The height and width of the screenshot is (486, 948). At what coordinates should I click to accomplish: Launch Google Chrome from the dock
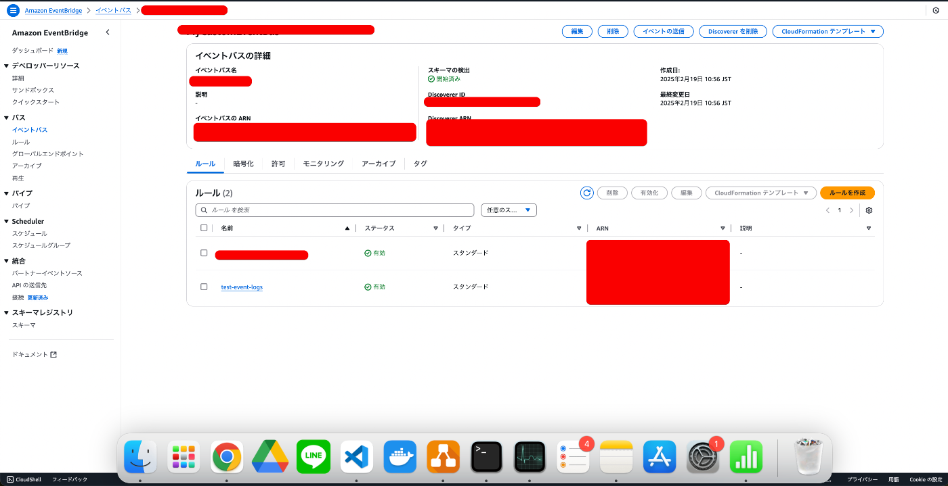(x=227, y=457)
